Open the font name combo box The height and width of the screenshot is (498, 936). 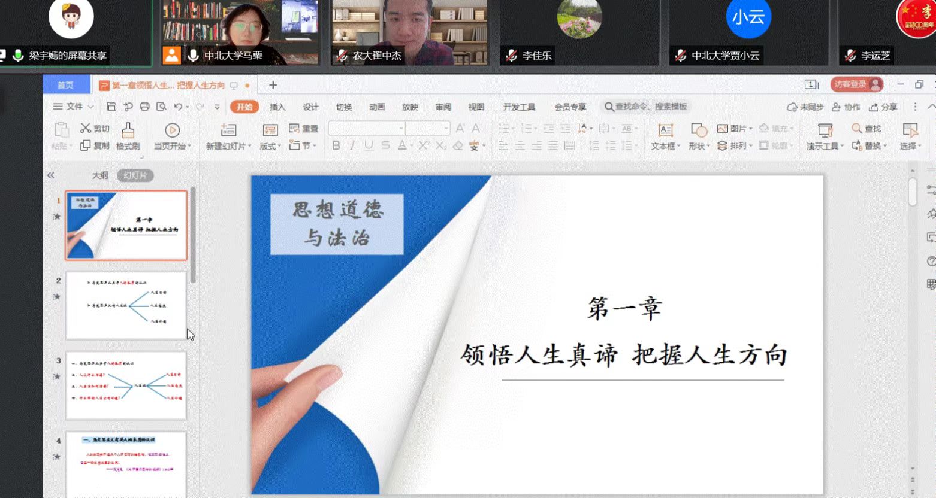367,128
